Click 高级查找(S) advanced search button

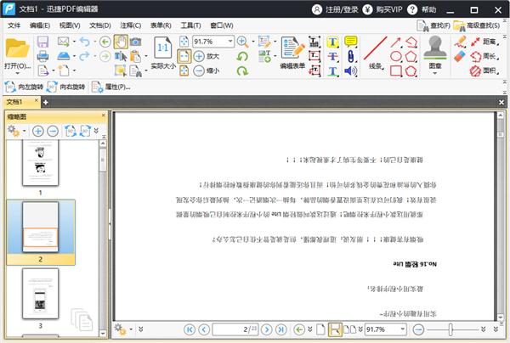click(x=477, y=25)
